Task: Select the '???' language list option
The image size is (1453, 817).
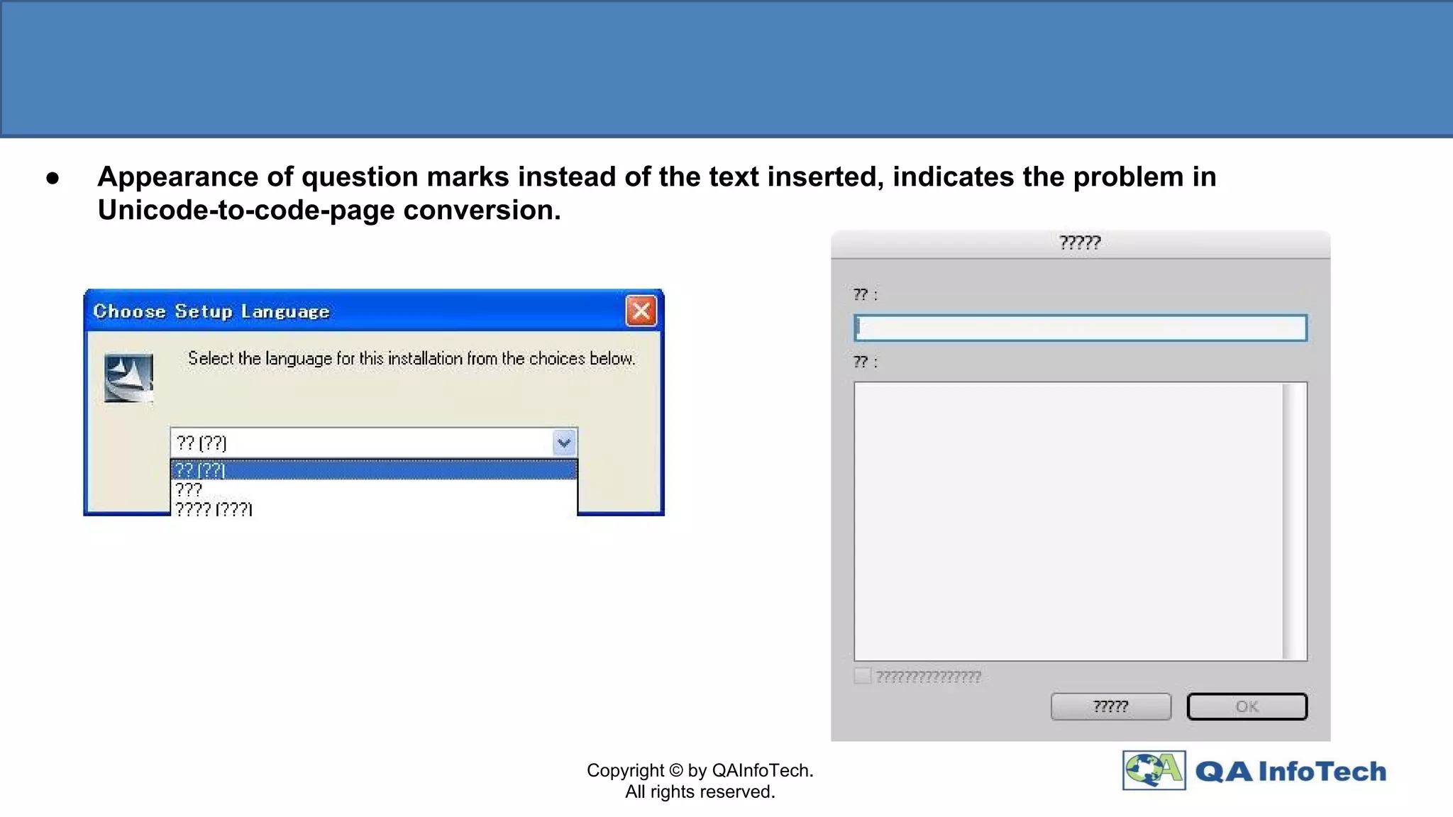Action: [x=374, y=489]
